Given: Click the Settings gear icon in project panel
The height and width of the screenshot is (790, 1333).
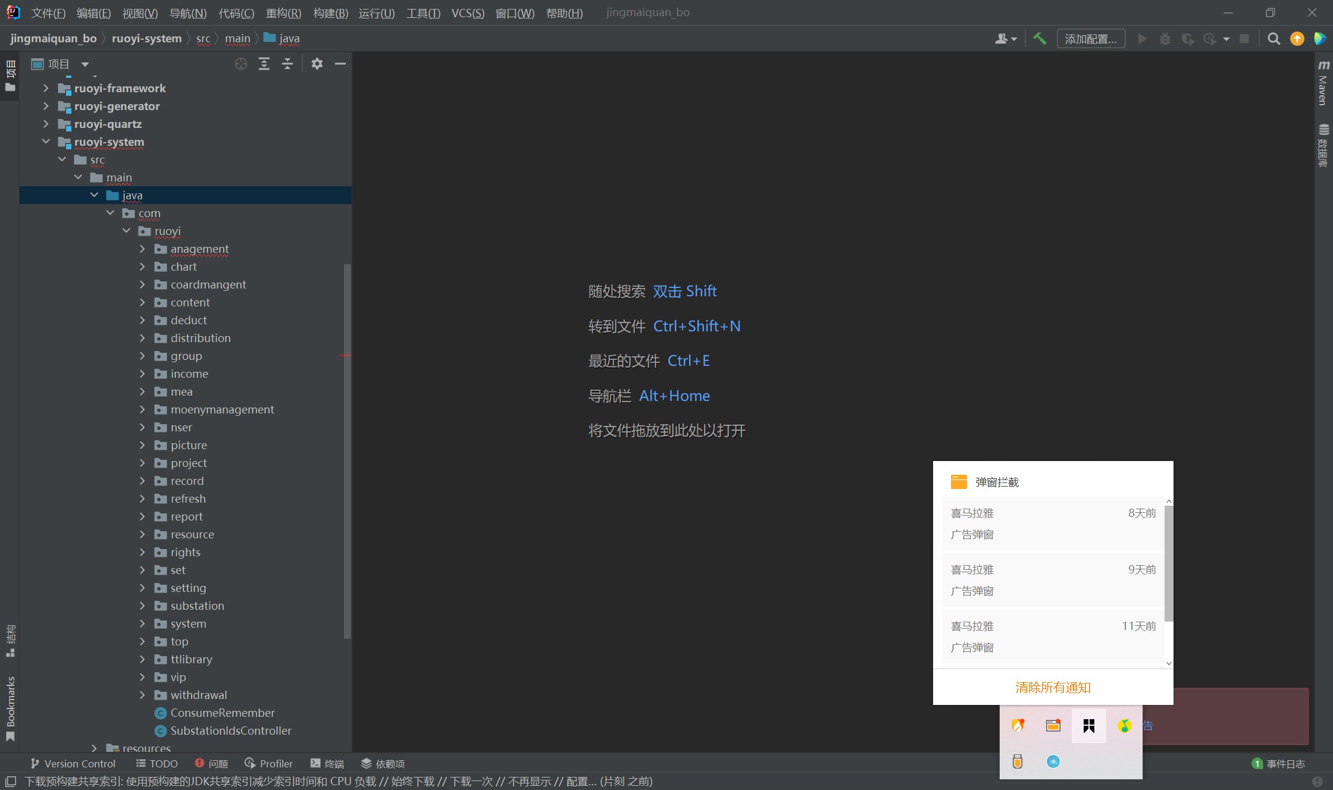Looking at the screenshot, I should click(317, 63).
